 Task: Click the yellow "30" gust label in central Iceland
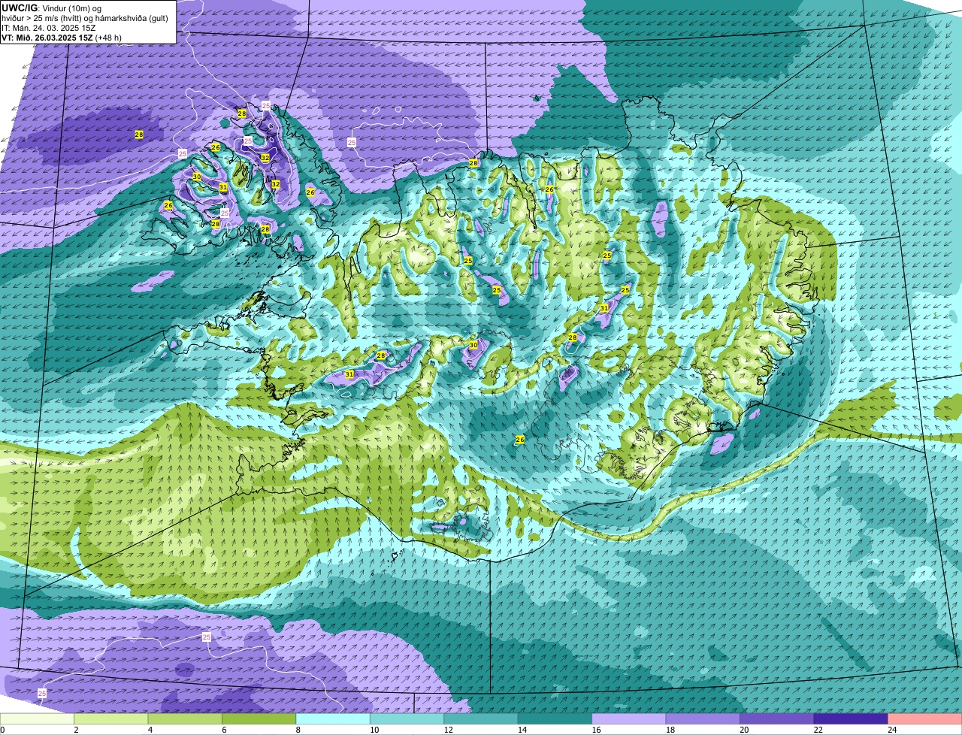click(473, 345)
